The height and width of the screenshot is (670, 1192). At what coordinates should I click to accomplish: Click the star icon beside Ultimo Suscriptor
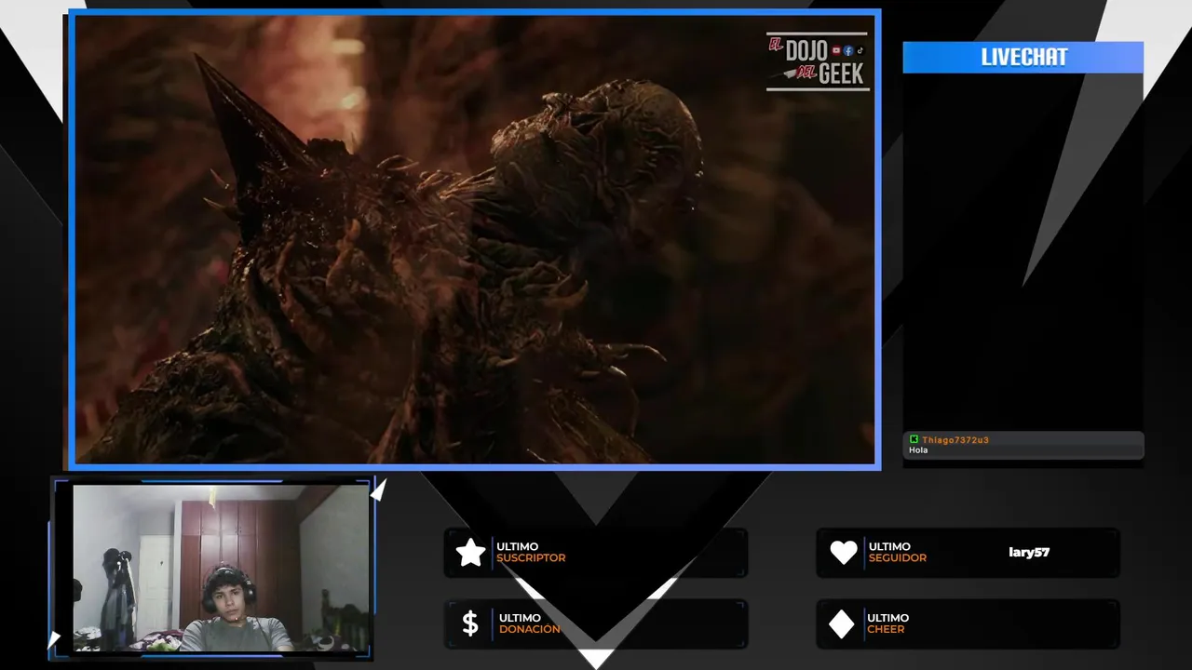[471, 553]
